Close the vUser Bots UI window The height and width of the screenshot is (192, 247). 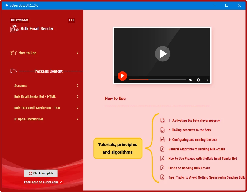239,5
